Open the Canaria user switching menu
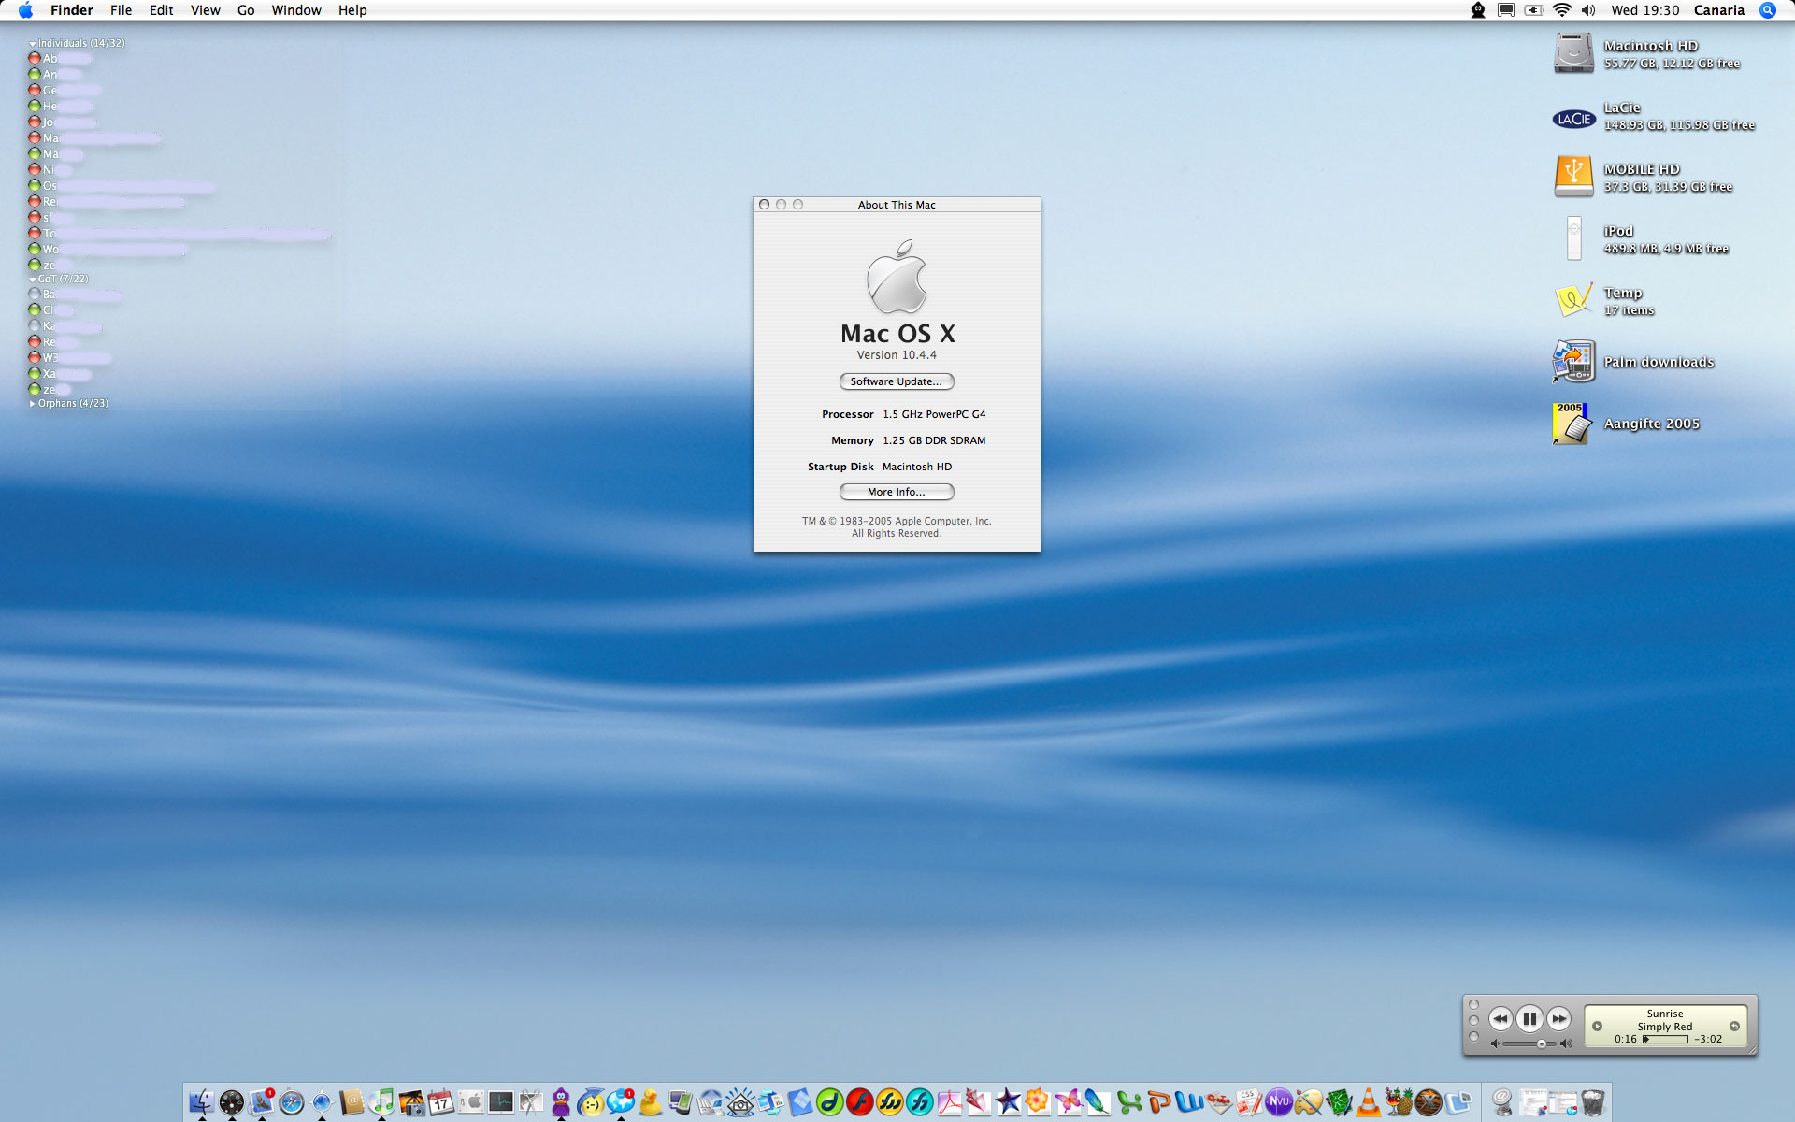Screen dimensions: 1795x1122 [1719, 10]
